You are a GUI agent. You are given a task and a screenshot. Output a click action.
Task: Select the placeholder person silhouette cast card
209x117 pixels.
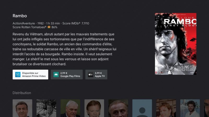pyautogui.click(x=142, y=108)
